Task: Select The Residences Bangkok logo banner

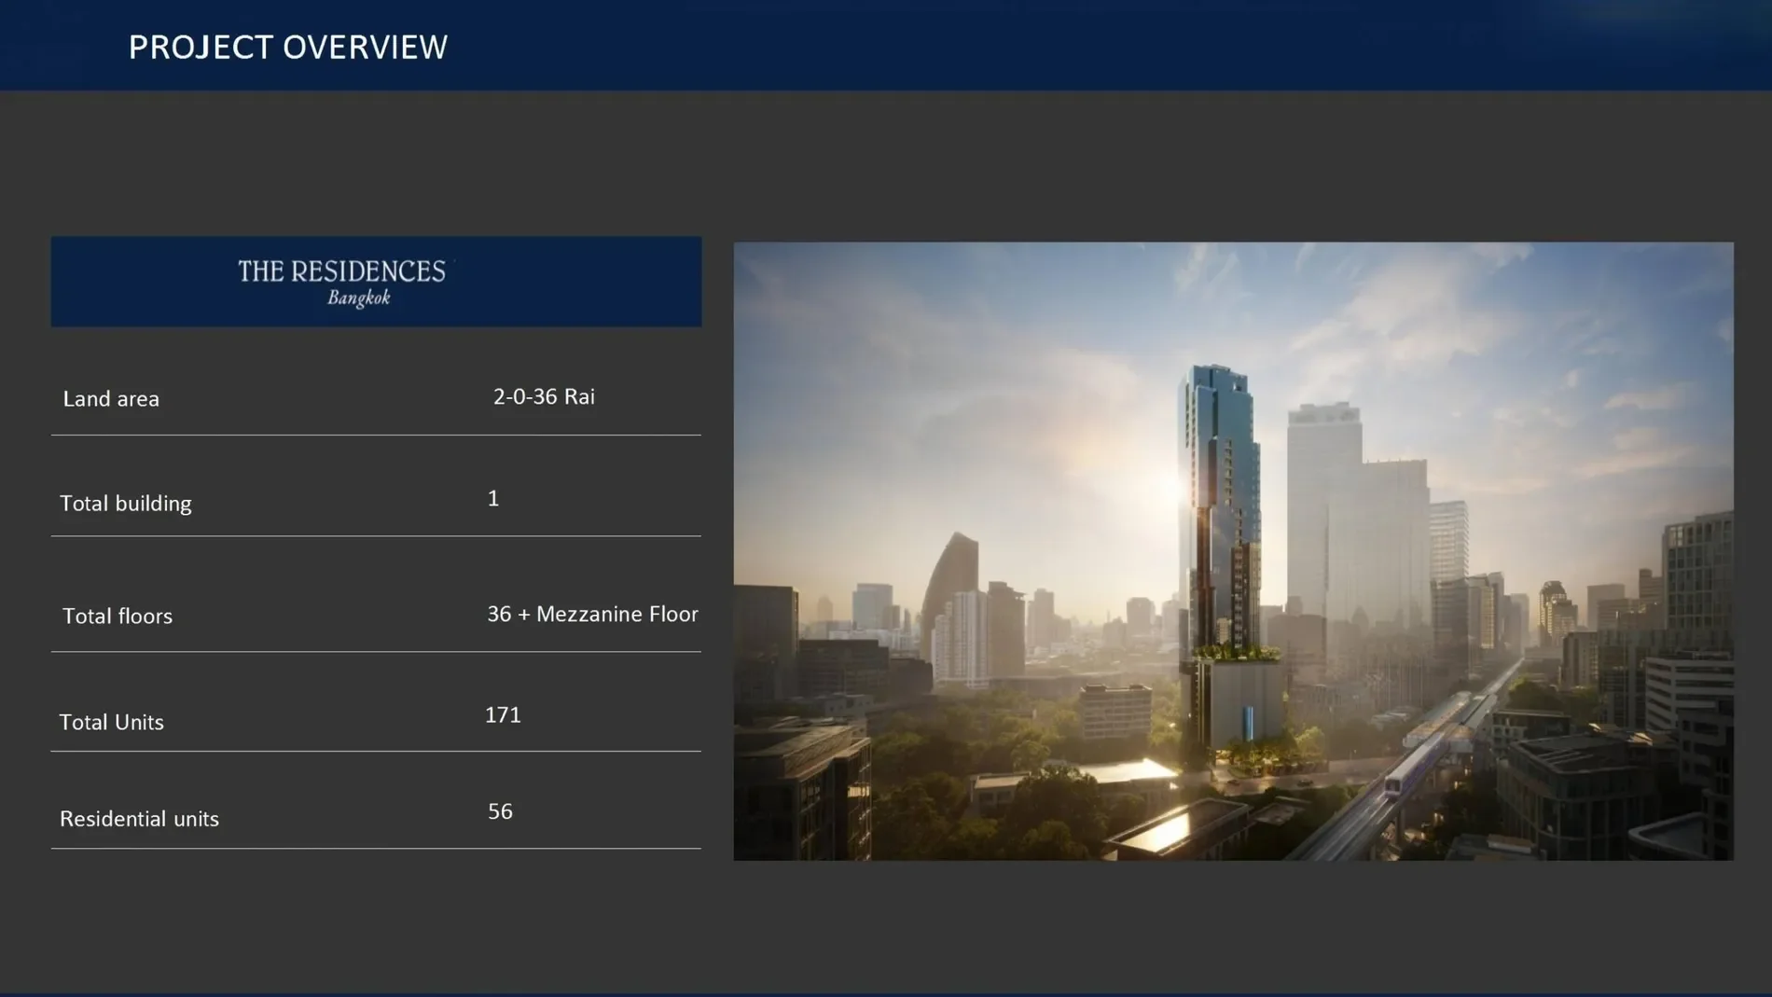Action: (x=376, y=282)
